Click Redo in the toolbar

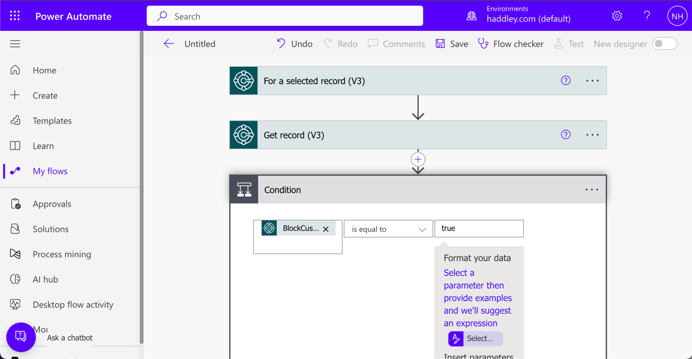tap(340, 44)
